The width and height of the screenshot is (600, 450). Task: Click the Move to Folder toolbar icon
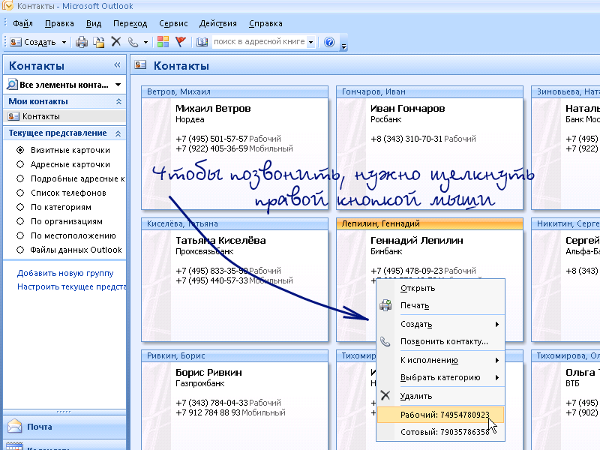(x=99, y=42)
